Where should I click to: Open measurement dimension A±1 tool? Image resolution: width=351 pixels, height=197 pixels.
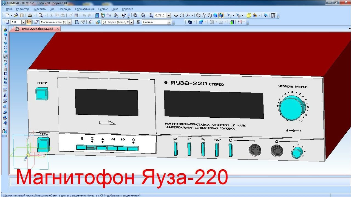240,22
